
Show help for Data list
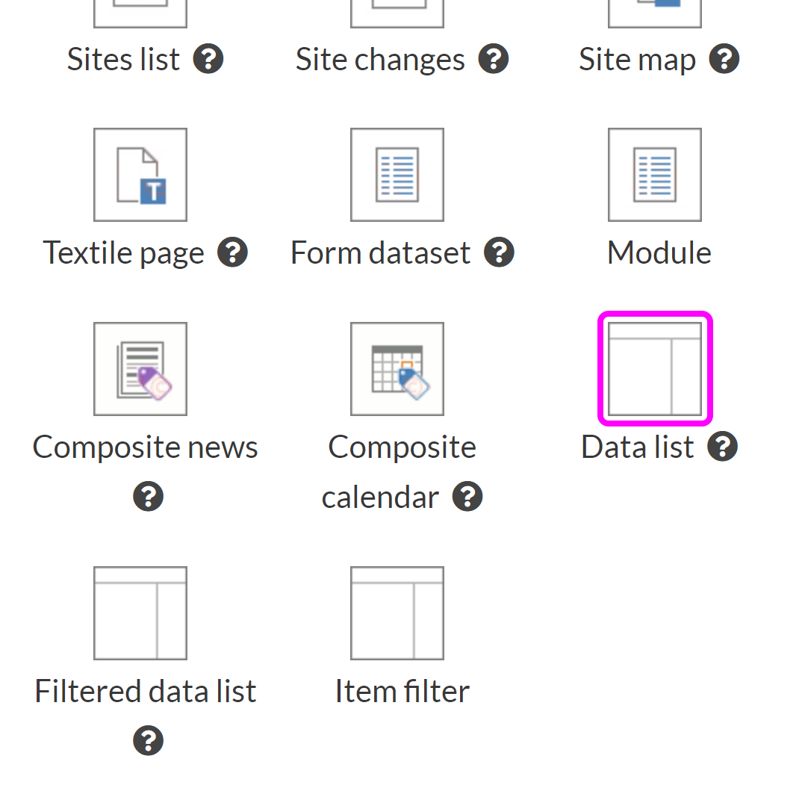tap(722, 447)
